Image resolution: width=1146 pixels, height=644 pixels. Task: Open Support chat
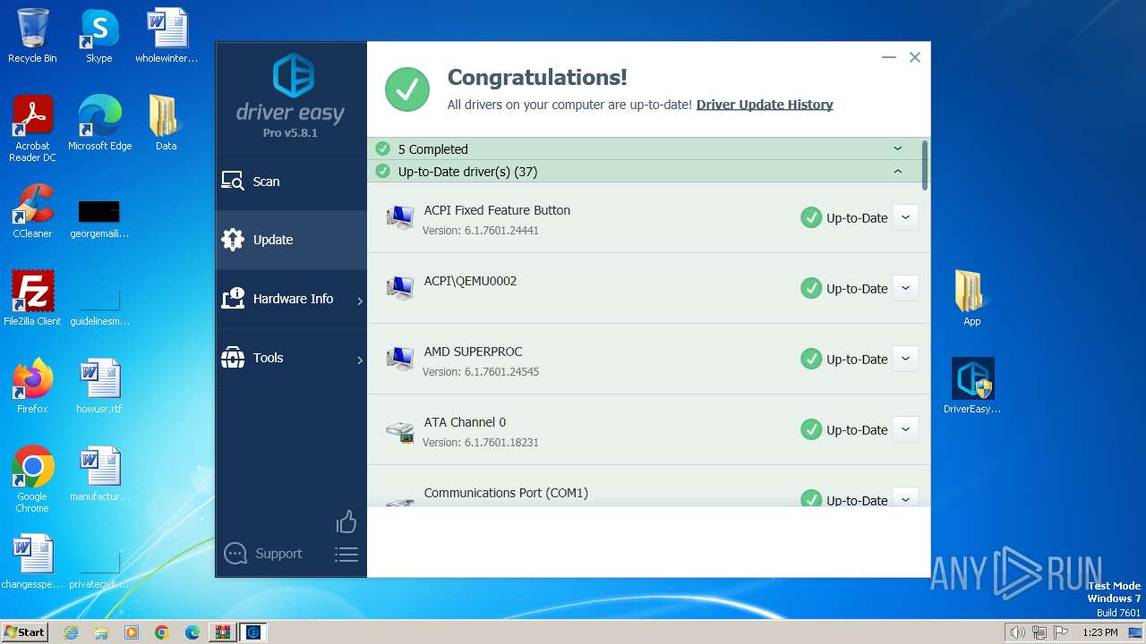(x=263, y=554)
